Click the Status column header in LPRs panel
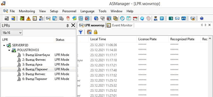This screenshot has height=97, width=213. point(65,40)
